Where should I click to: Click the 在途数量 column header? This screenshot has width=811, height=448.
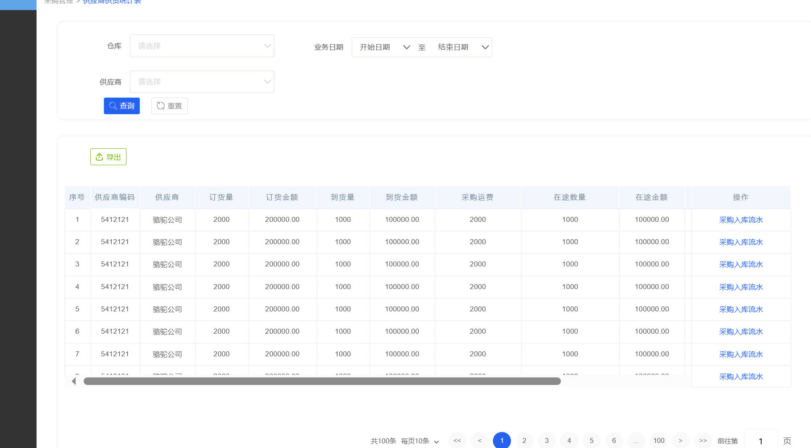pyautogui.click(x=570, y=197)
